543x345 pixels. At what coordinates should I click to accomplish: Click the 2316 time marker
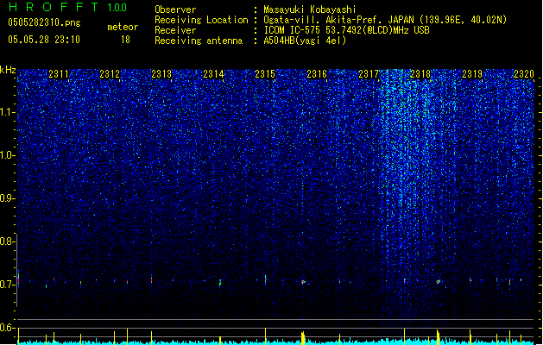pyautogui.click(x=317, y=73)
